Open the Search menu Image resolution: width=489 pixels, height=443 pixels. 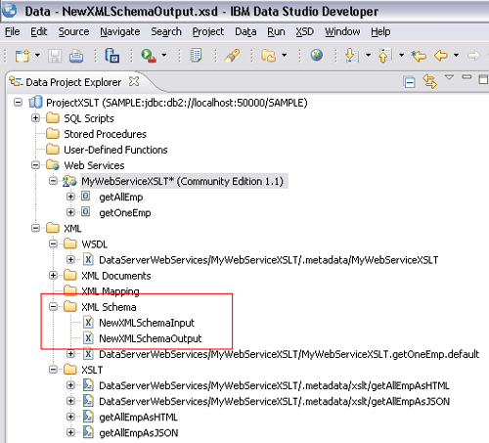(166, 31)
